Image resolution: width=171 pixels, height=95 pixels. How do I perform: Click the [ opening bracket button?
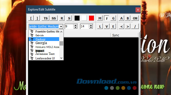(x=31, y=18)
